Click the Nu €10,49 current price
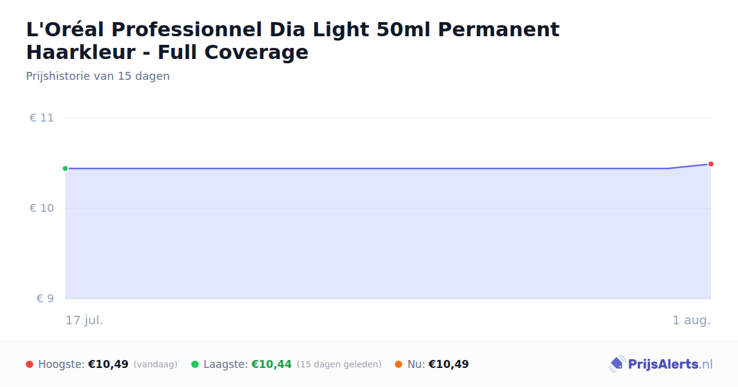 [448, 364]
